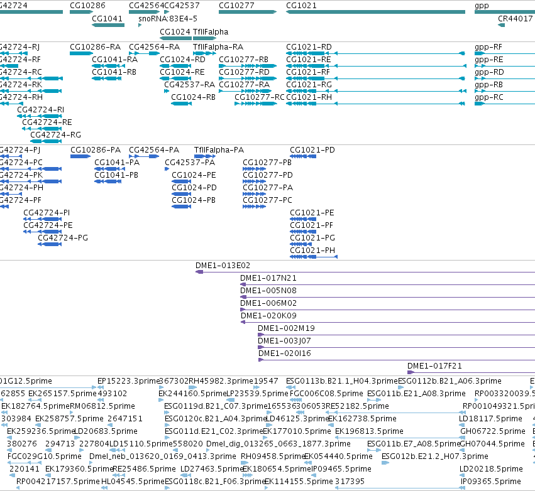Image resolution: width=535 pixels, height=491 pixels.
Task: Click the TfIIFalpha-PA protein feature
Action: [205, 156]
